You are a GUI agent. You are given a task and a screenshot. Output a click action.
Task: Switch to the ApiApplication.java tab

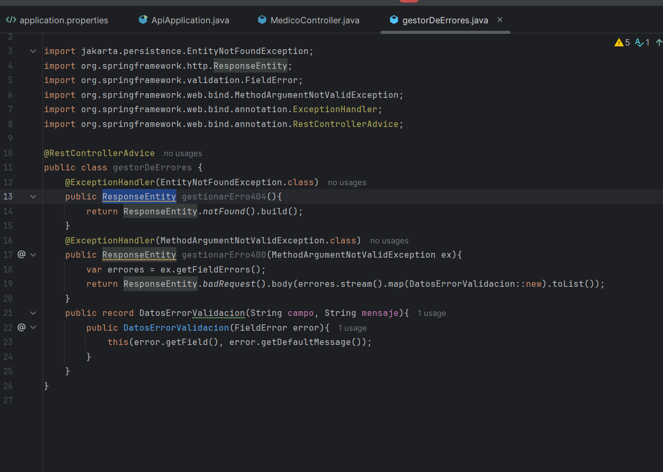[x=184, y=20]
